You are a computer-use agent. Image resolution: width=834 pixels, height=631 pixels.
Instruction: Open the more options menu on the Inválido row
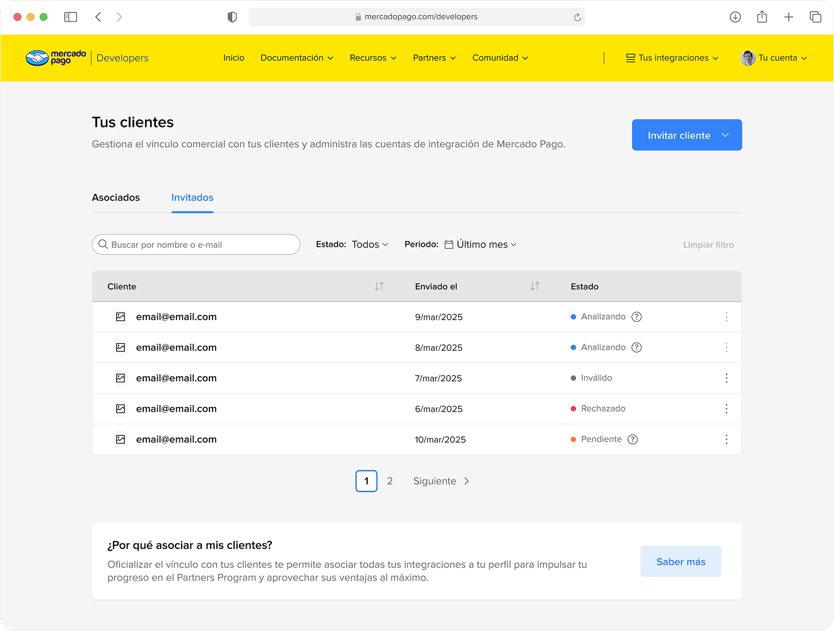[x=727, y=378]
